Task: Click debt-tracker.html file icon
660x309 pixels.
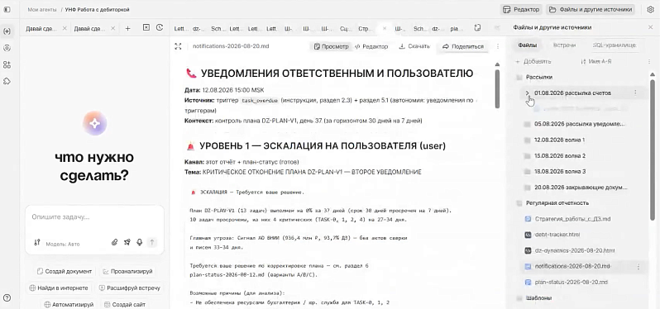Action: pyautogui.click(x=528, y=235)
